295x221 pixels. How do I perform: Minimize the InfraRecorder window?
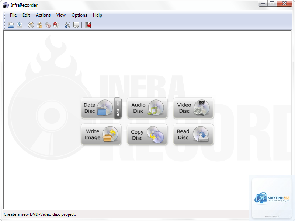[x=263, y=3]
